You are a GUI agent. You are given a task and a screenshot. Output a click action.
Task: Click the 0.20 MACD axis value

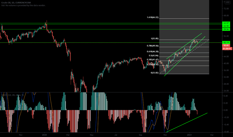click(225, 103)
